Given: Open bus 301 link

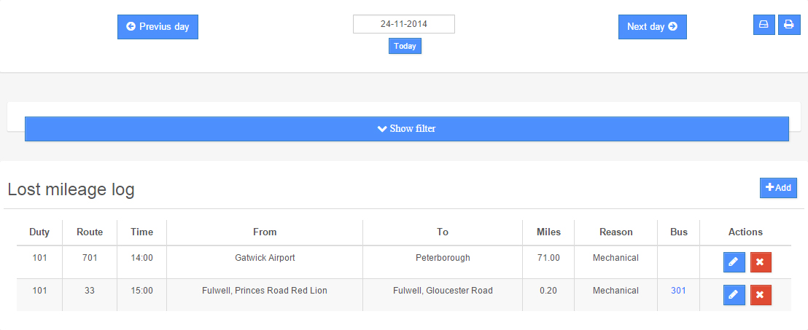Looking at the screenshot, I should tap(678, 291).
